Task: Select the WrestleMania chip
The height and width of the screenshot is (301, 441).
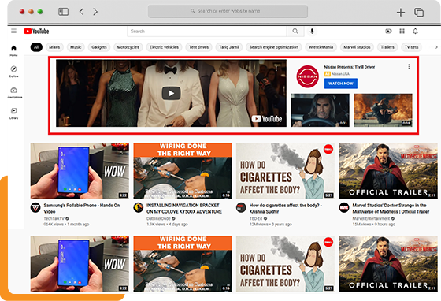Action: (321, 47)
